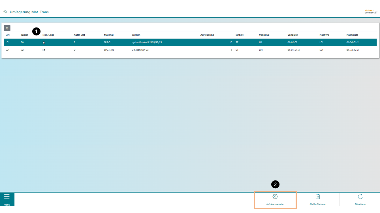Click the Nachplatz column header
The image size is (380, 213).
(352, 35)
